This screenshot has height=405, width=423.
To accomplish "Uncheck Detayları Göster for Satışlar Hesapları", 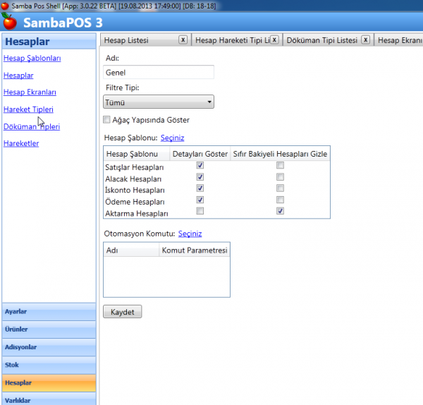I will (200, 166).
